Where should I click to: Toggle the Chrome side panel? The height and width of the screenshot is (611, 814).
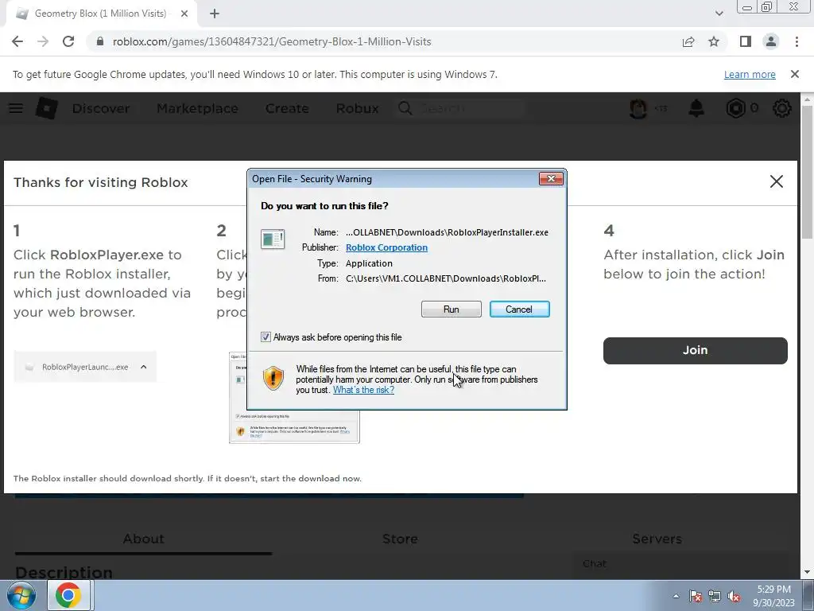click(746, 41)
